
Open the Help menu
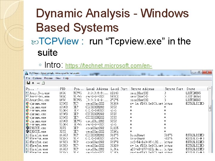point(66,78)
